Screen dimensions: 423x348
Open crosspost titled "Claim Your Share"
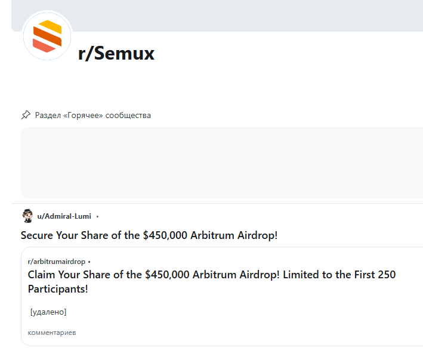click(211, 282)
